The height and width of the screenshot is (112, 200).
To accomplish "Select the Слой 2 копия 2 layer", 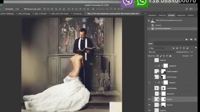I will (x=172, y=72).
